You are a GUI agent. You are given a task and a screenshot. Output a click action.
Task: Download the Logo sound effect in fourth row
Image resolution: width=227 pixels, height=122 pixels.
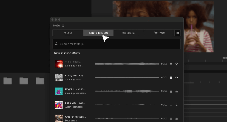tap(177, 105)
